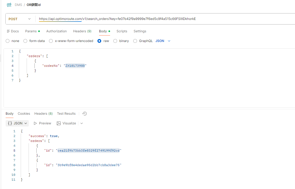Screen dimensions: 295x189
Task: Open Visualize view of response
Action: [x=66, y=123]
